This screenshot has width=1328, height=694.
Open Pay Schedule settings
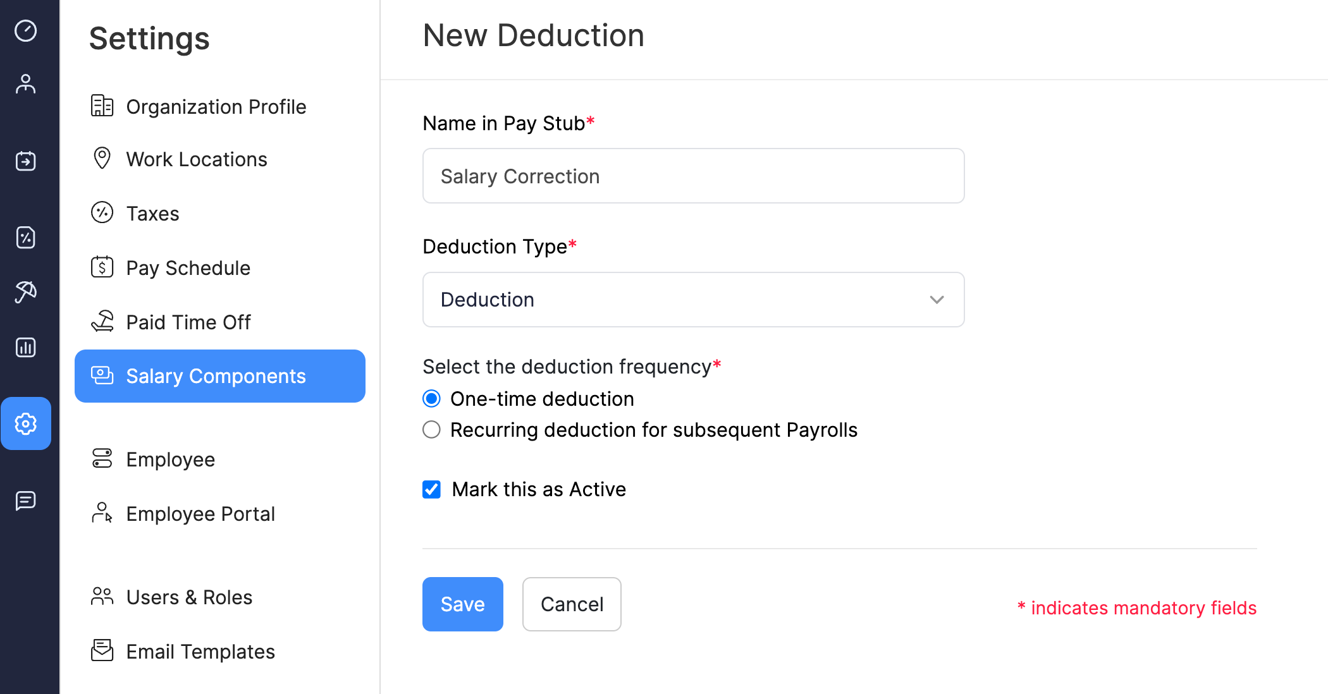(x=188, y=267)
